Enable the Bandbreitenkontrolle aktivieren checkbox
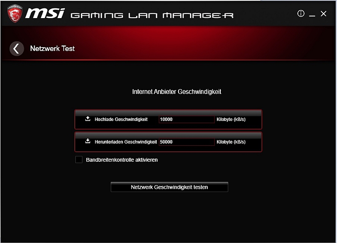 click(79, 160)
